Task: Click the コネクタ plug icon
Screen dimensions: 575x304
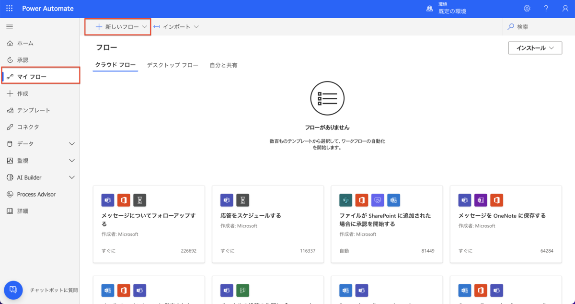Action: [10, 127]
